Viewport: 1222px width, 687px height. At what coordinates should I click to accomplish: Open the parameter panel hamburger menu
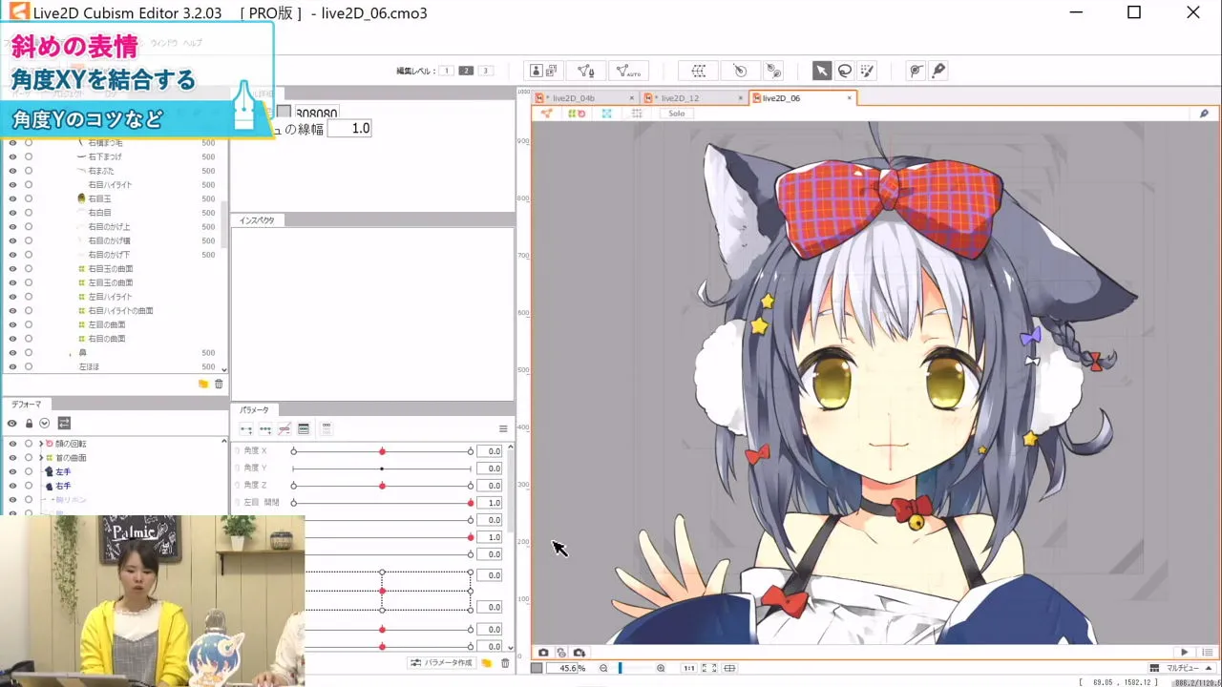point(503,428)
